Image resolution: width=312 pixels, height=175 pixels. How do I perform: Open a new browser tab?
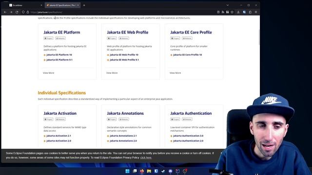coord(84,5)
